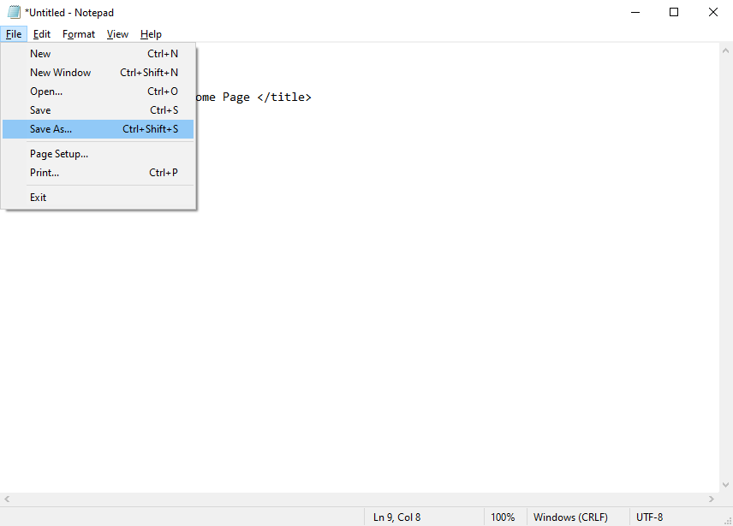
Task: Open the Format menu
Action: click(79, 34)
